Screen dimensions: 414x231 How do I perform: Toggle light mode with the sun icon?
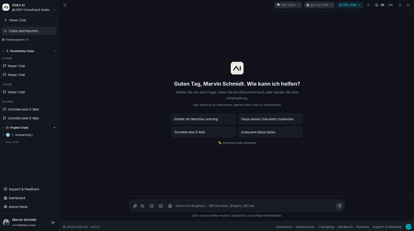click(x=408, y=5)
